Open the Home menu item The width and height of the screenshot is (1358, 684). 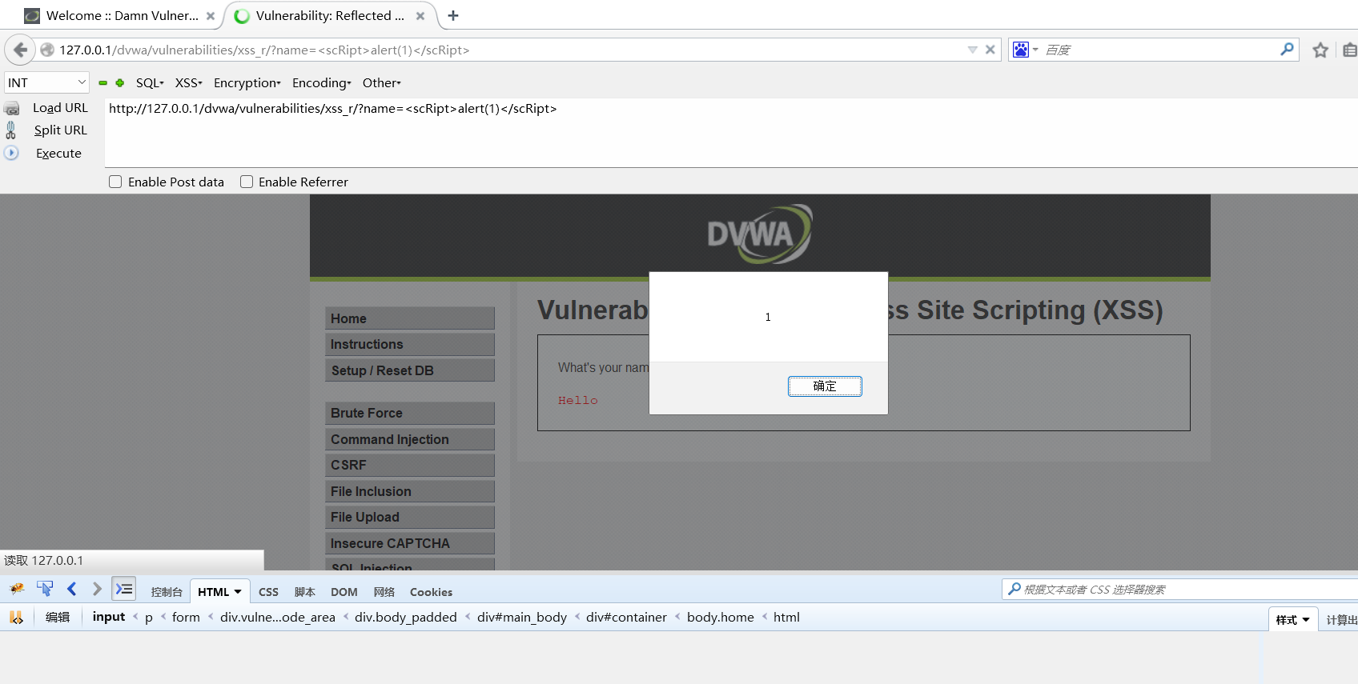pos(410,318)
